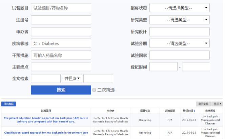
Task: Click the first 全文检索 text box
Action: click(x=46, y=79)
